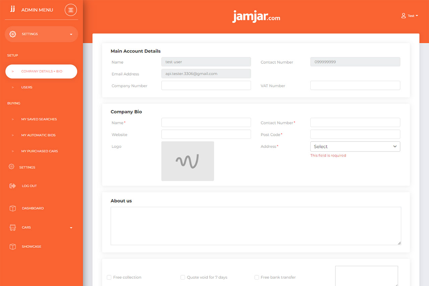Viewport: 429px width, 286px height.
Task: Click the user profile icon in the header
Action: (x=404, y=16)
